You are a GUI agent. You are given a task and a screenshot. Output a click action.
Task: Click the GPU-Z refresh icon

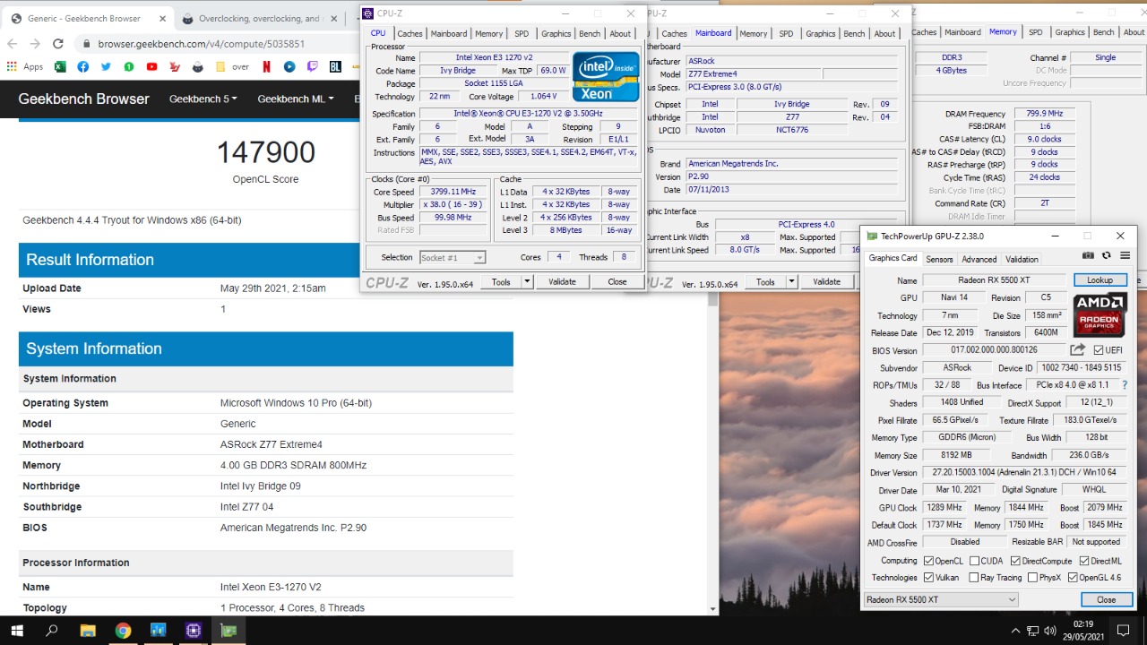point(1107,256)
